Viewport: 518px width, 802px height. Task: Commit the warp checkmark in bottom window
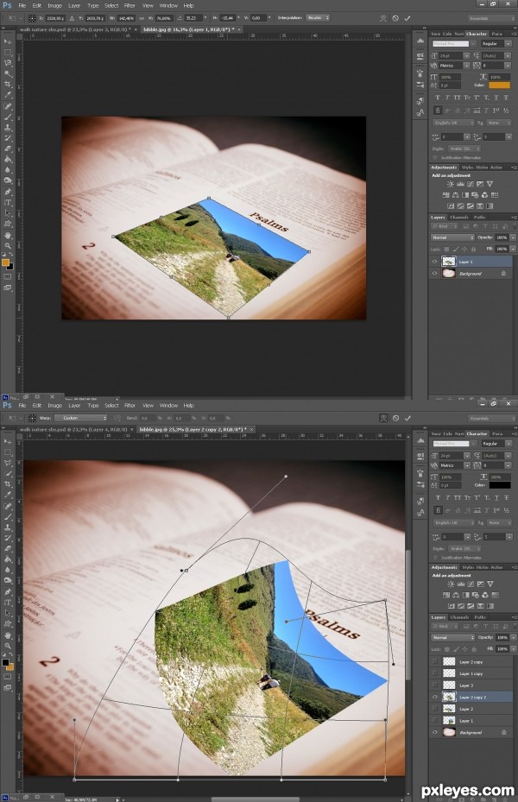[x=407, y=418]
